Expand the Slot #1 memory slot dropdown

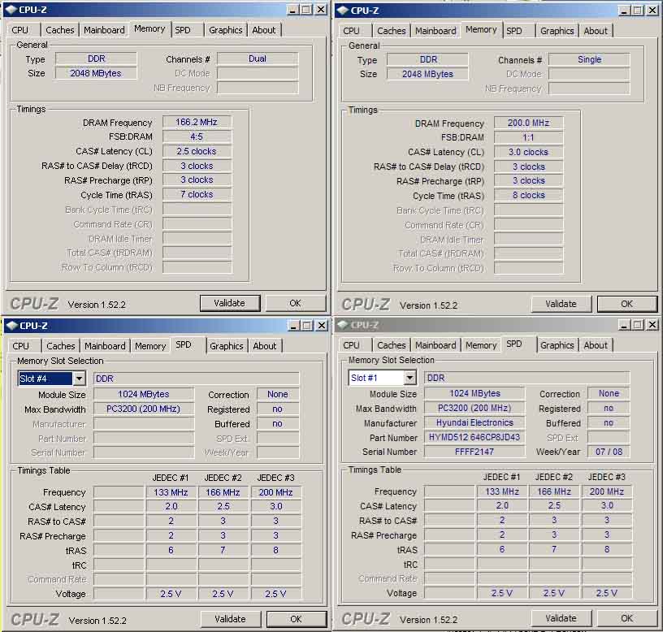(x=409, y=378)
